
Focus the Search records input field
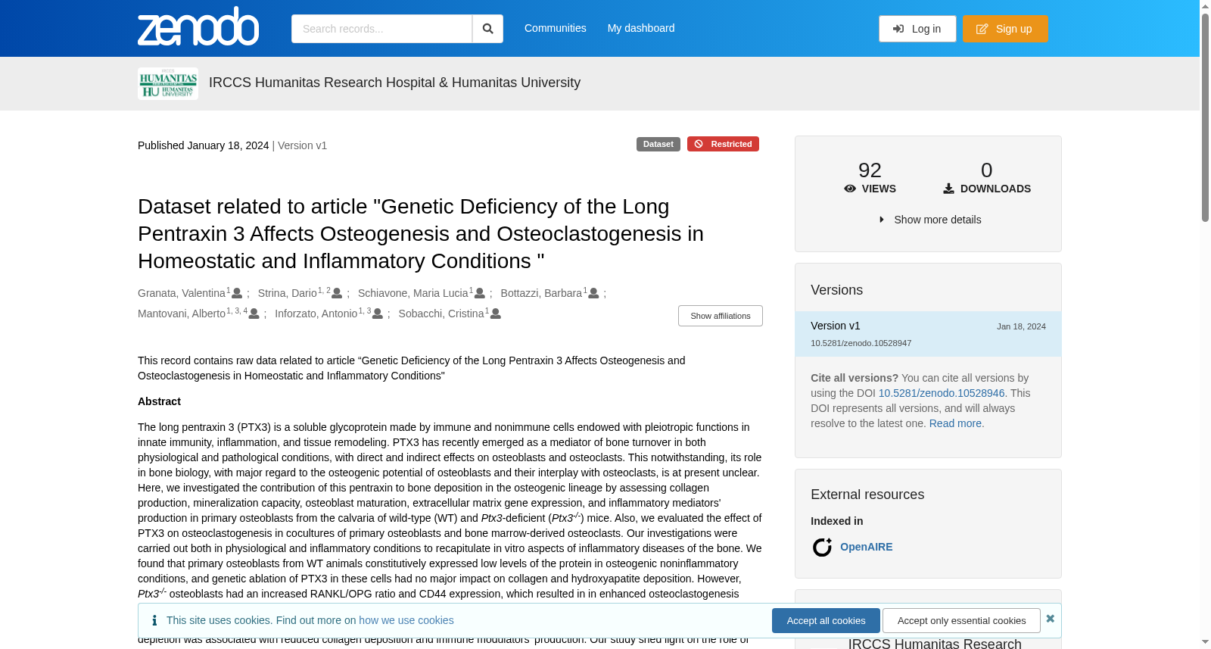pos(381,29)
